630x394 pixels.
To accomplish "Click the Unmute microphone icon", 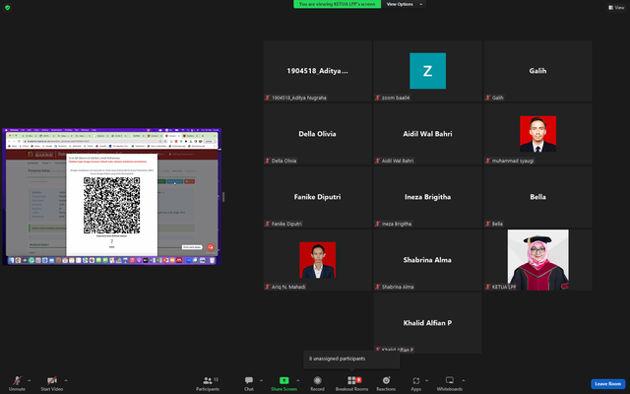I will (x=17, y=380).
